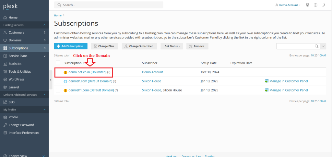332x157 pixels.
Task: Click the magnifier icon in list search
Action: click(x=316, y=46)
